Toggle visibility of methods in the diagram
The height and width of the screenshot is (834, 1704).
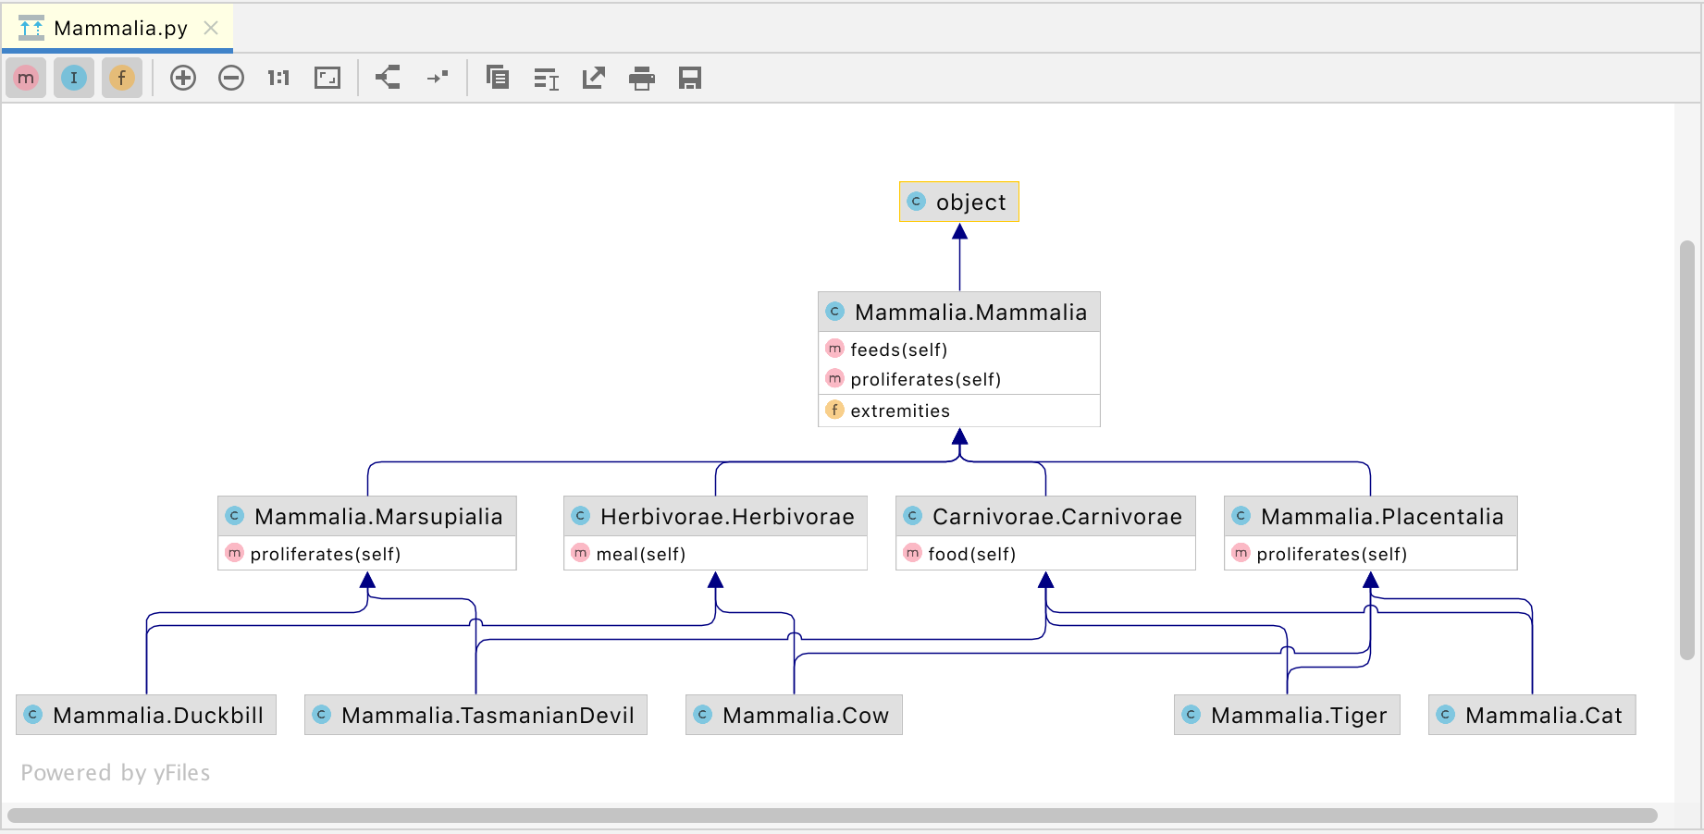26,78
